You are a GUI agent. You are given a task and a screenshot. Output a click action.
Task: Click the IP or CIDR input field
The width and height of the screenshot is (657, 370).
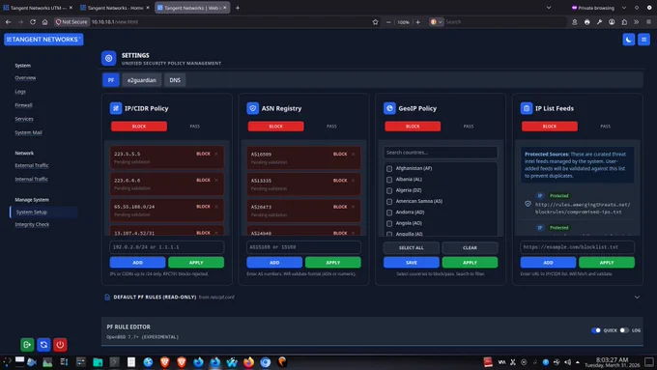click(x=167, y=247)
